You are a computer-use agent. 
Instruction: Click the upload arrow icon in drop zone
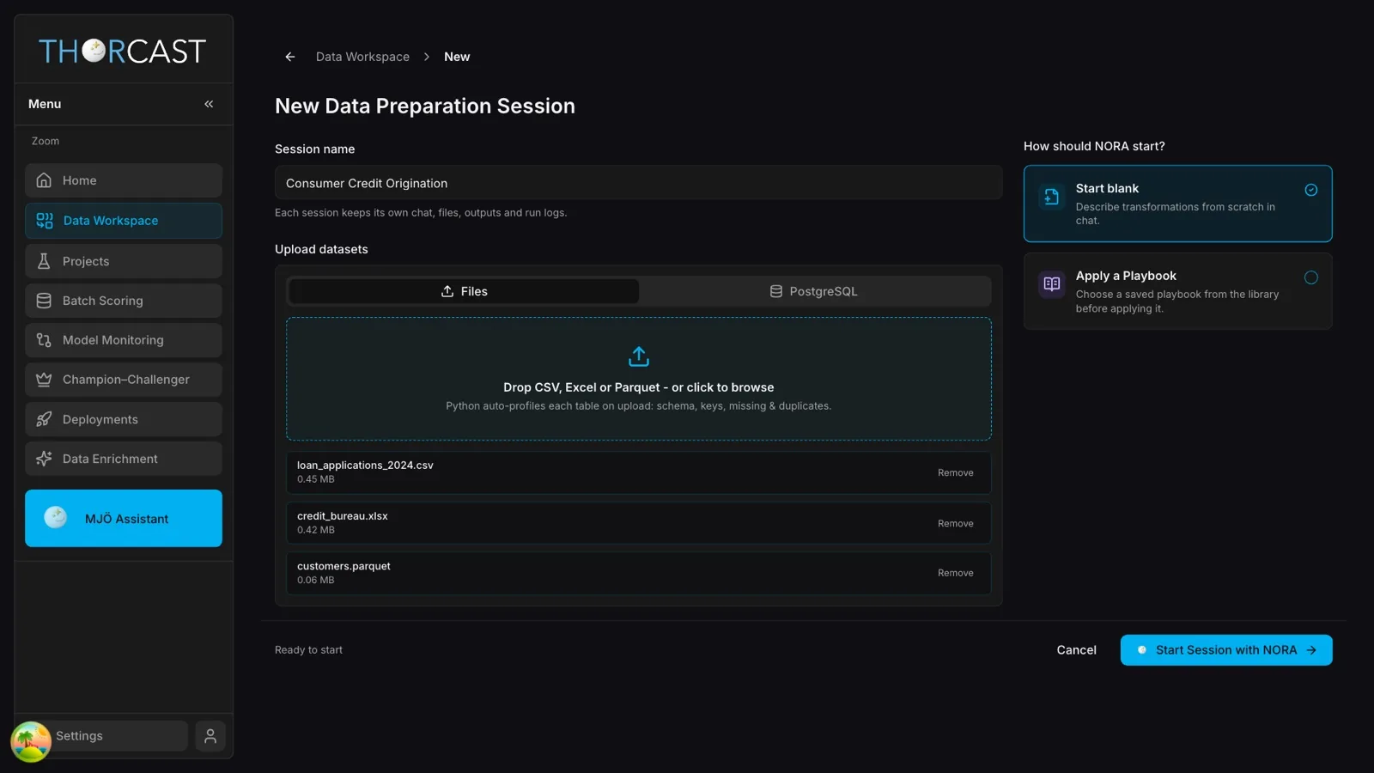[639, 356]
